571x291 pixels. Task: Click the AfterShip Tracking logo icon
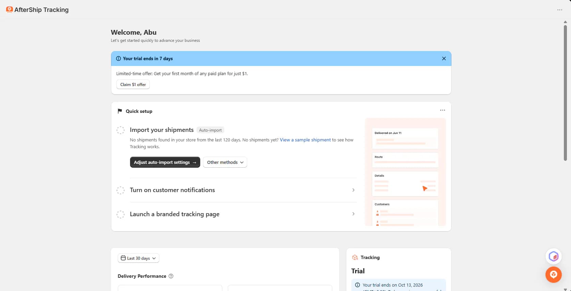point(10,10)
